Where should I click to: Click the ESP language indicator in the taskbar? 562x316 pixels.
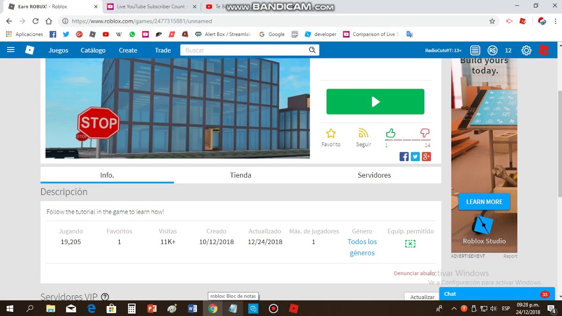coord(506,309)
